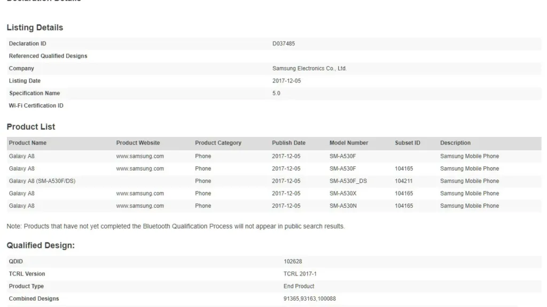Image resolution: width=547 pixels, height=307 pixels.
Task: Click the Listing Date value 2017-12-05
Action: point(286,81)
